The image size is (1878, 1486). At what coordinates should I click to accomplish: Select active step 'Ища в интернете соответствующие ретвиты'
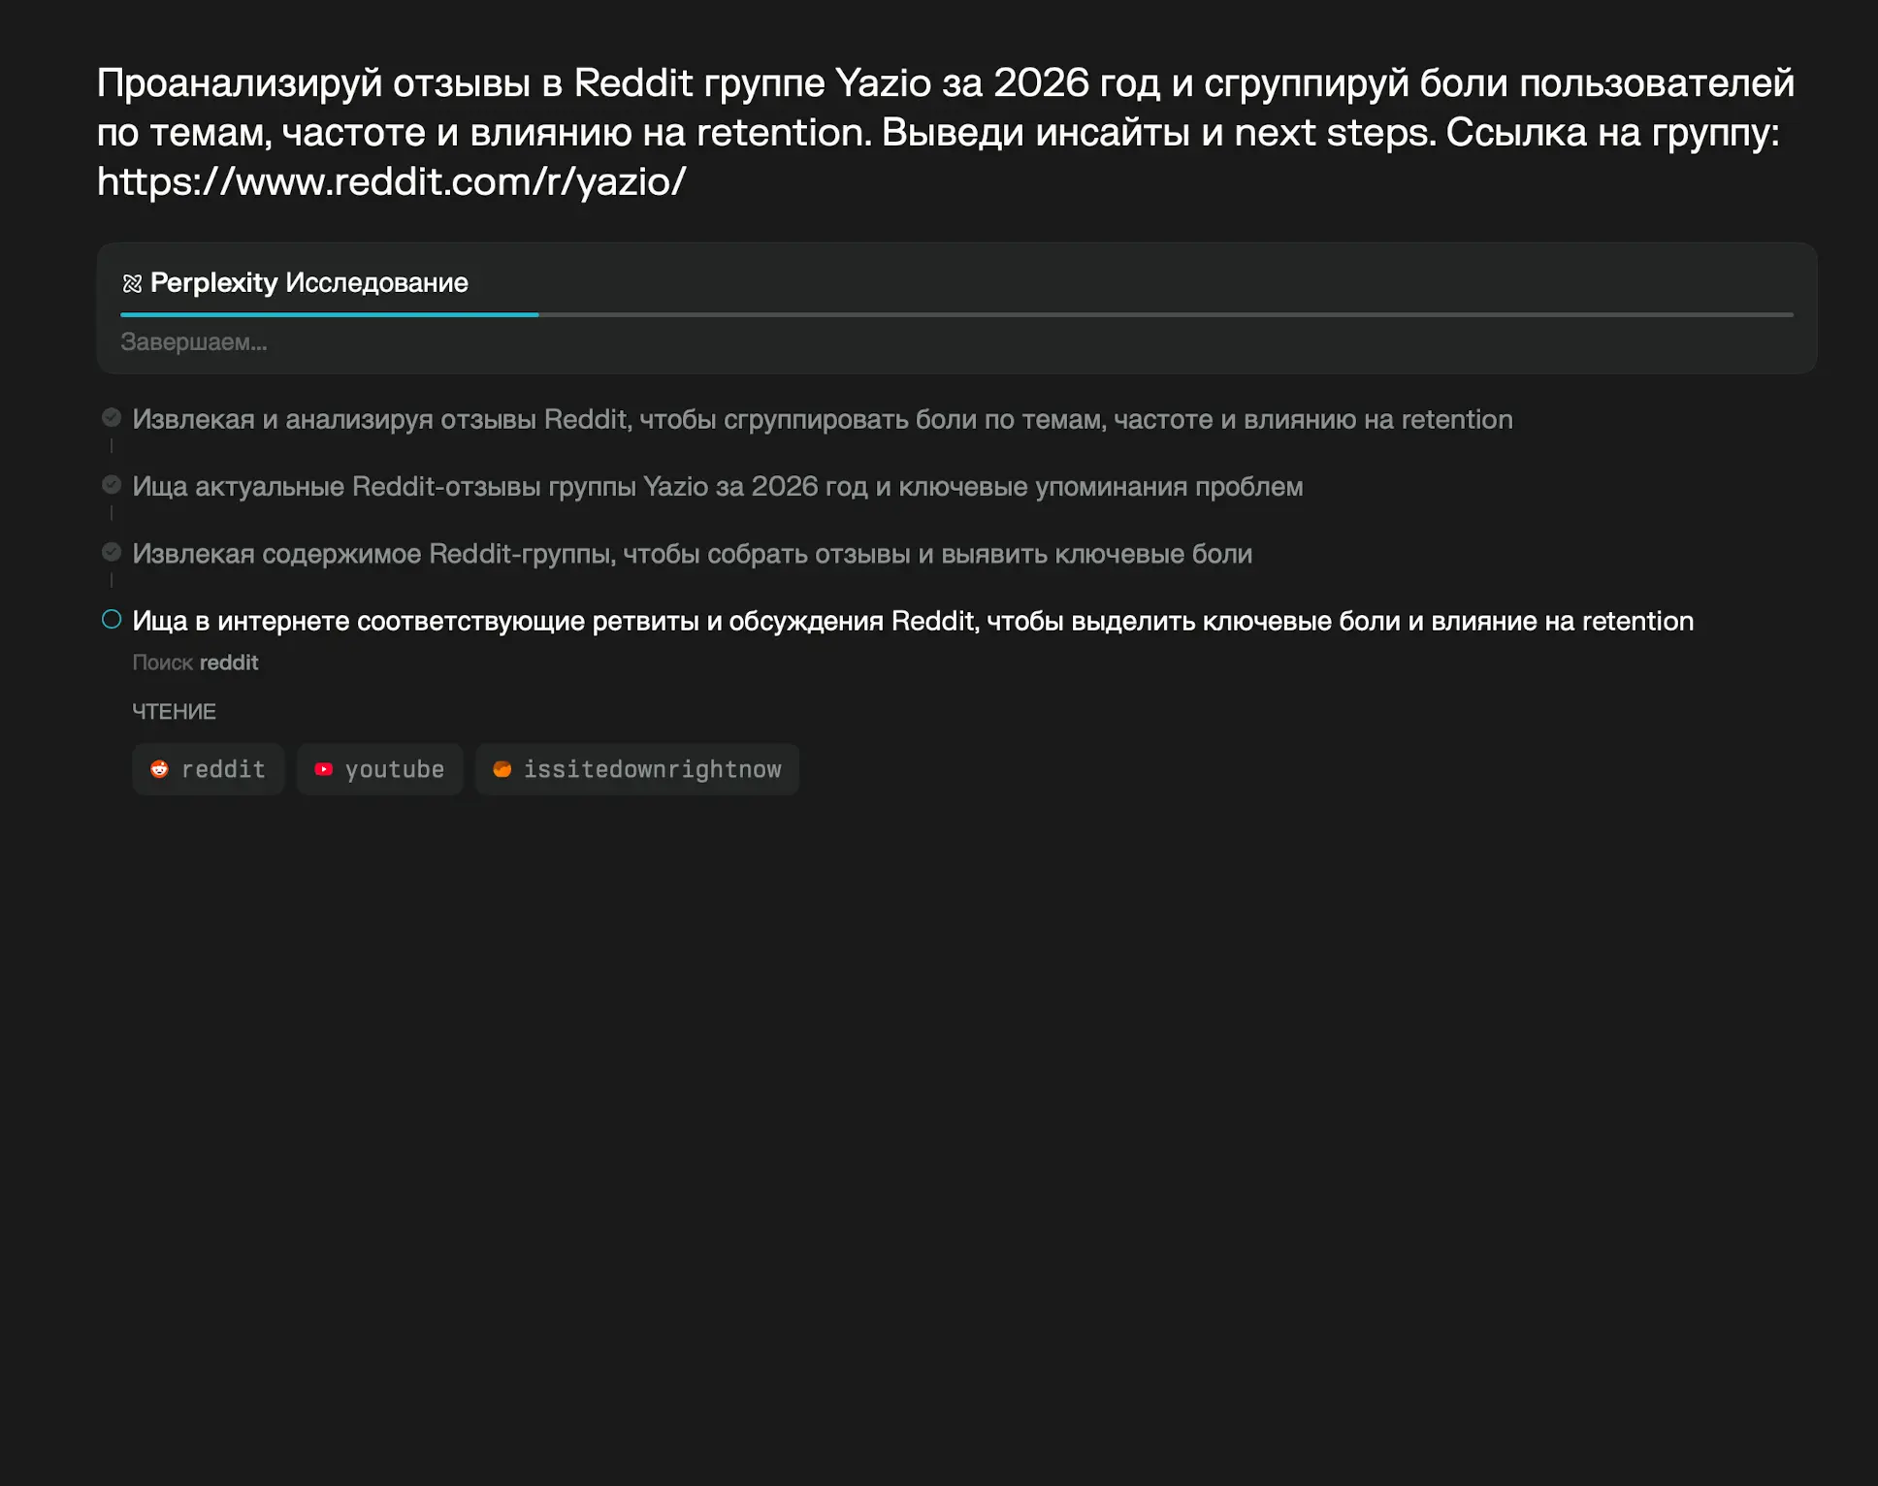tap(913, 621)
